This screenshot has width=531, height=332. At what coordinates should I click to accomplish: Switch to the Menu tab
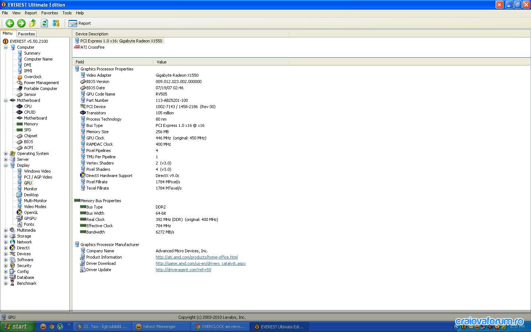click(8, 33)
